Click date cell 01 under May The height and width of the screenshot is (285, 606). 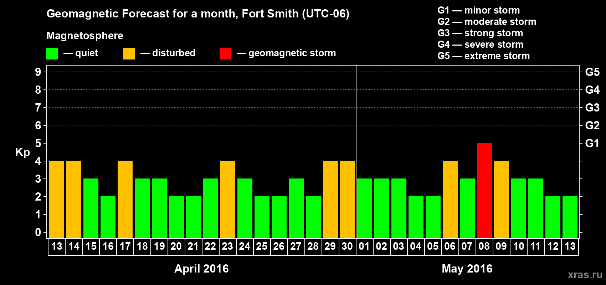365,247
